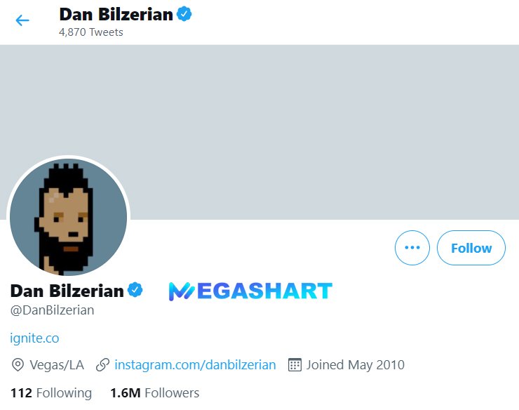The height and width of the screenshot is (410, 519).
Task: Visit the instagram.com/danbilzerian link
Action: [x=195, y=365]
